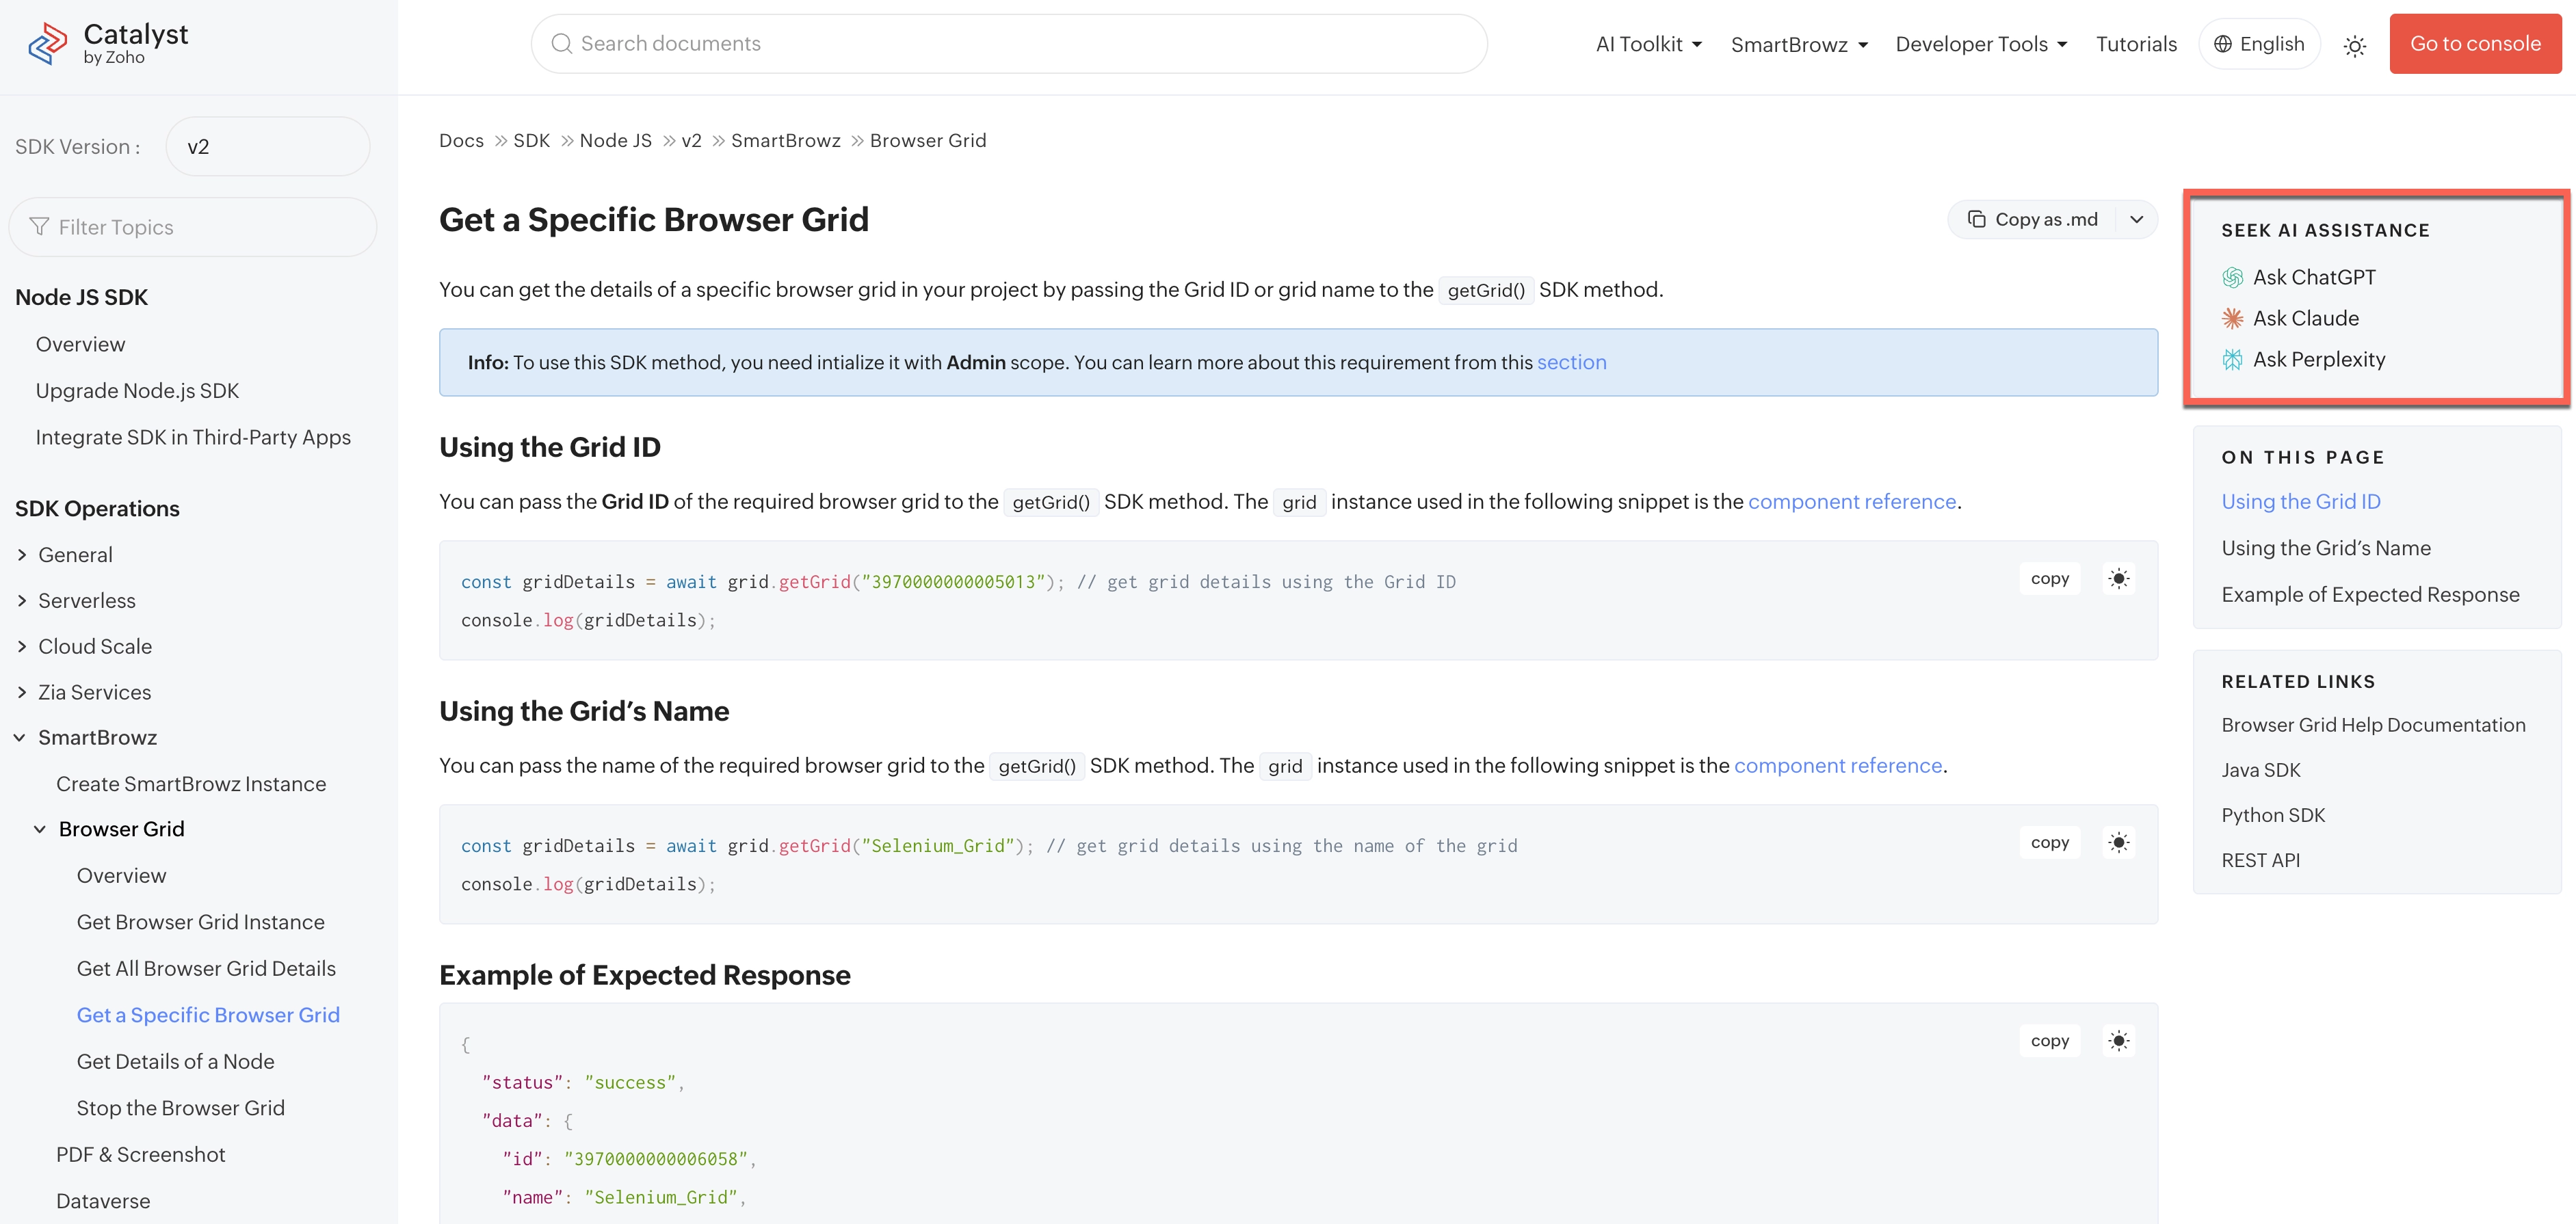The height and width of the screenshot is (1224, 2576).
Task: Click the Search documents field
Action: coord(1009,44)
